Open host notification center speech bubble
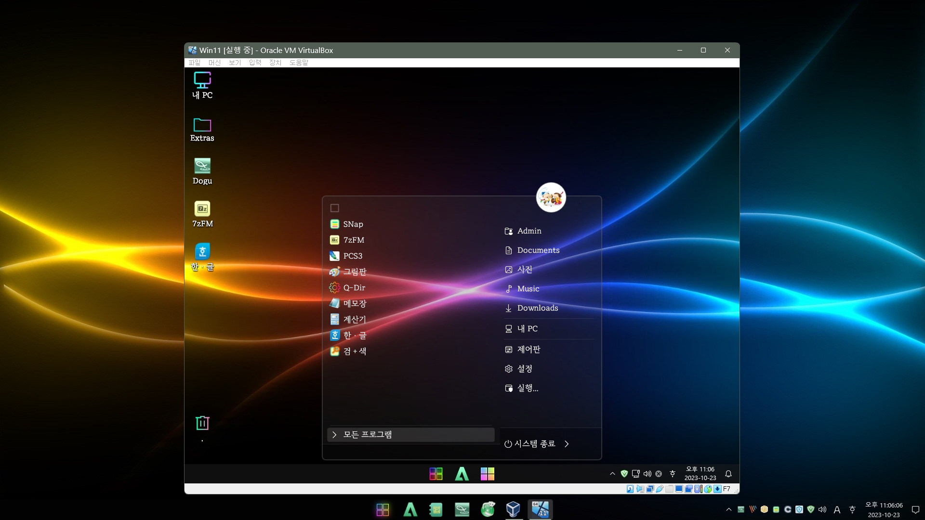The image size is (925, 520). (x=915, y=509)
